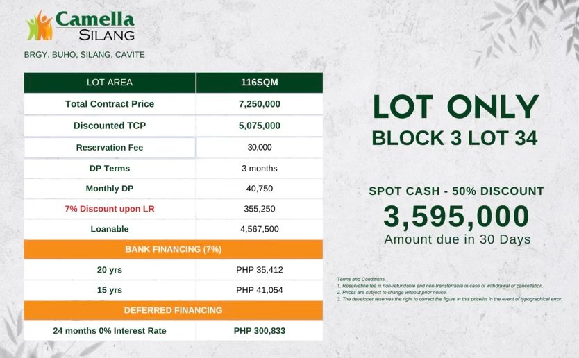The height and width of the screenshot is (358, 579).
Task: Click the 30,000 reservation fee value
Action: pyautogui.click(x=260, y=148)
